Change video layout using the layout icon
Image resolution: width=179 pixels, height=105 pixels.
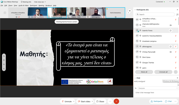tap(130, 11)
